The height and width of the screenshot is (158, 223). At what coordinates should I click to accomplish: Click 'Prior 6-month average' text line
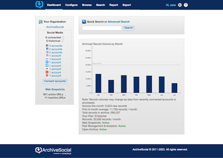pyautogui.click(x=110, y=110)
